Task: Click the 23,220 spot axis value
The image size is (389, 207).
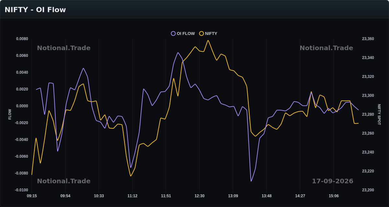Action: [368, 171]
